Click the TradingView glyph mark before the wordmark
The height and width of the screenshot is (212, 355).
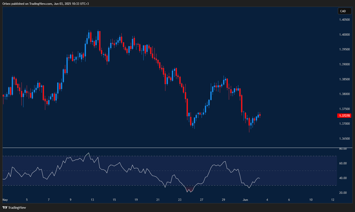pos(4,207)
